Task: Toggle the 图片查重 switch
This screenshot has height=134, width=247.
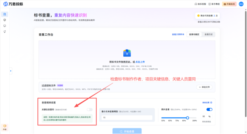Action: coord(209,110)
